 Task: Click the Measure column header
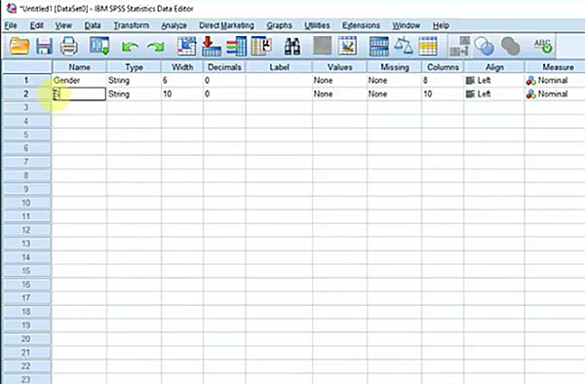(555, 67)
